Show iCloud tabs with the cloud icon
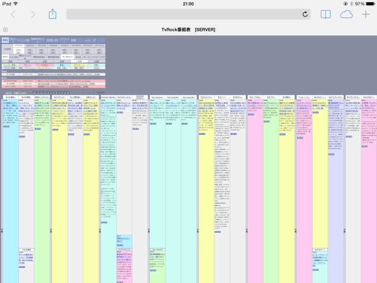The width and height of the screenshot is (377, 283). tap(346, 15)
